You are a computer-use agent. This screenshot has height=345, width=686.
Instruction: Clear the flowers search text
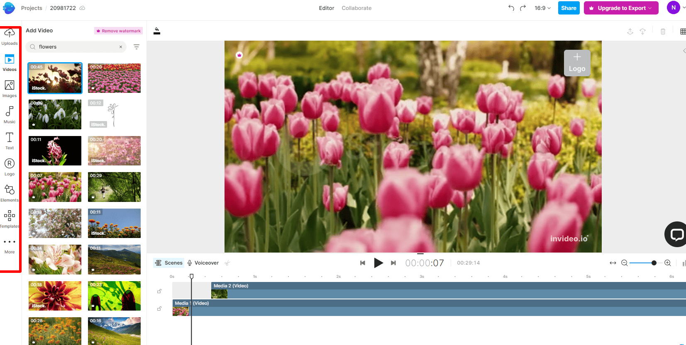coord(121,47)
